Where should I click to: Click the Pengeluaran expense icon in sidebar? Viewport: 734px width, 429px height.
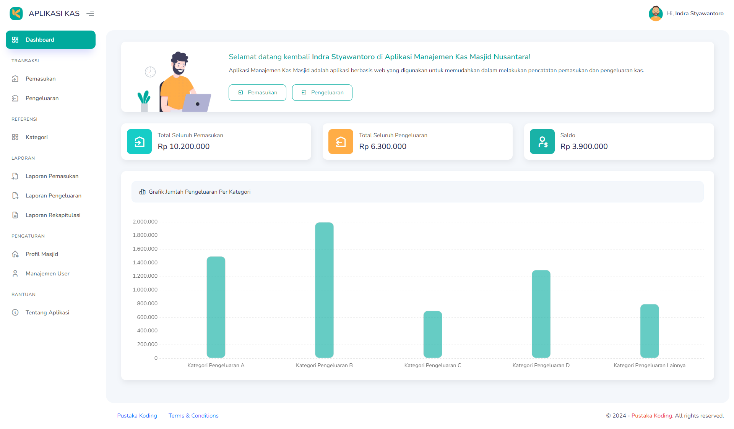15,98
